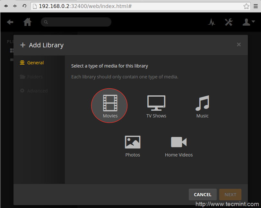Open the Advanced tab

(x=37, y=91)
